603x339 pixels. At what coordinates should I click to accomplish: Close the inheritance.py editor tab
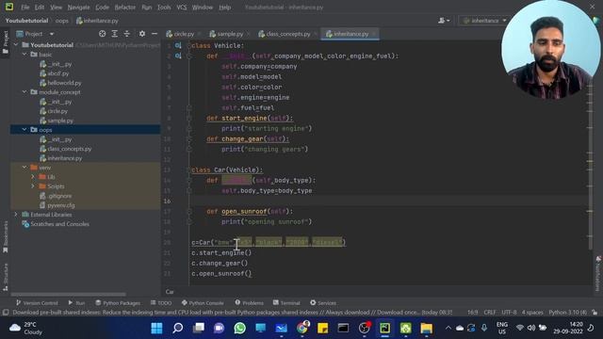pos(374,34)
